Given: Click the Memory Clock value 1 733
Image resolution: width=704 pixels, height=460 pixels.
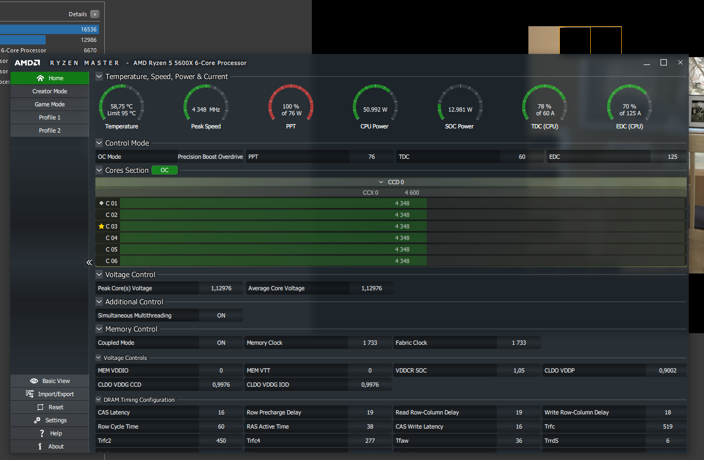Looking at the screenshot, I should point(370,343).
